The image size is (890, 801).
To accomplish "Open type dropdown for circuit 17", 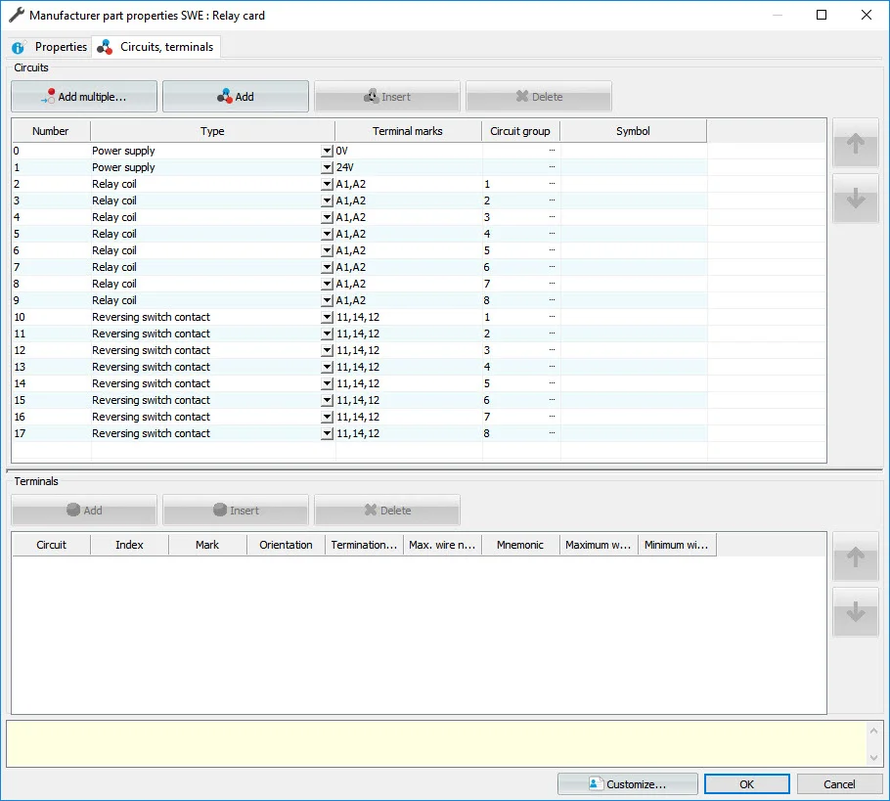I will pos(327,434).
